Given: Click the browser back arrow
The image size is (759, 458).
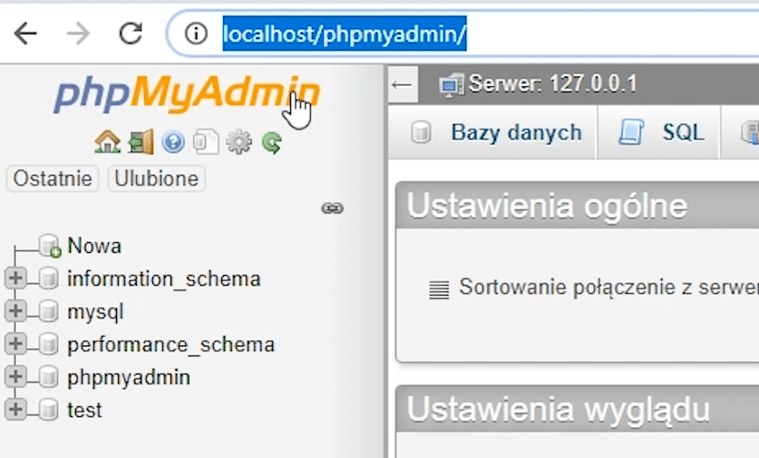Looking at the screenshot, I should point(25,34).
